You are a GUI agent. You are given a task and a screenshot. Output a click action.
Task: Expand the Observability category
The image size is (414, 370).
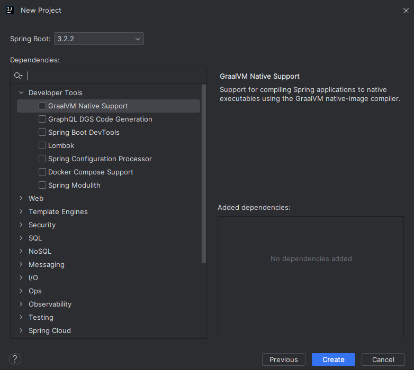[x=21, y=304]
